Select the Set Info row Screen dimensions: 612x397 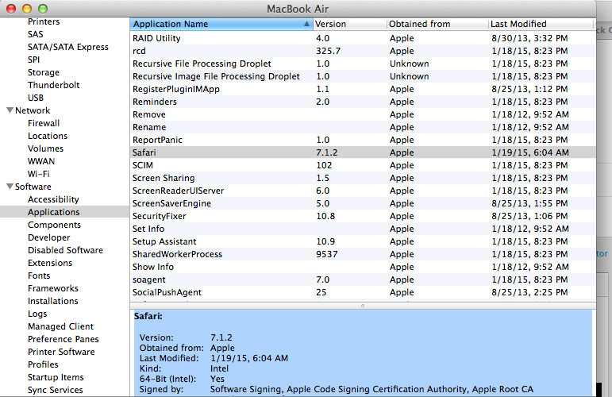click(363, 229)
